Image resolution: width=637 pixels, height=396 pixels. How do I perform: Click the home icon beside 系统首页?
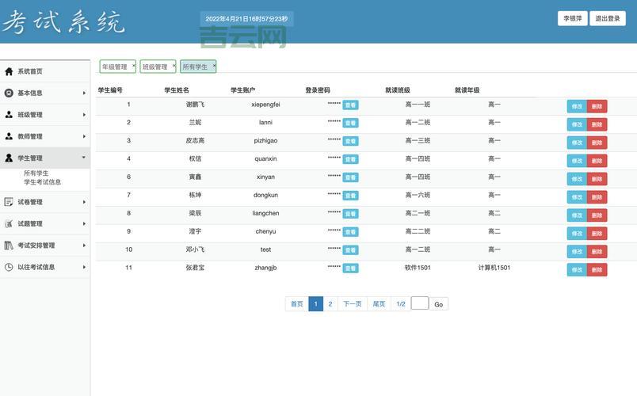coord(9,71)
